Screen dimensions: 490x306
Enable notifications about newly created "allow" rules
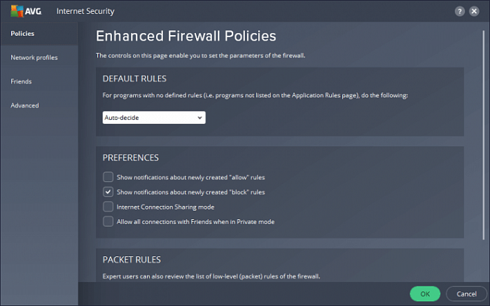[108, 177]
